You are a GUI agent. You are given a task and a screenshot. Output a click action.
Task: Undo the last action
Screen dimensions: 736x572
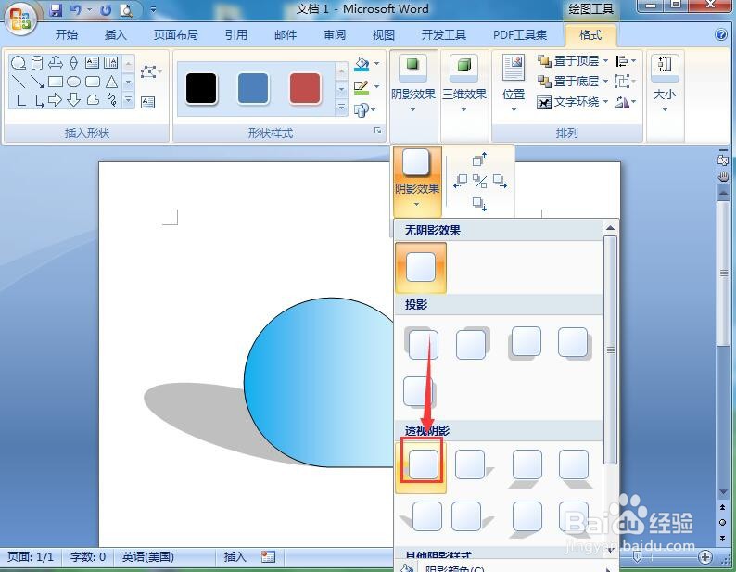click(x=76, y=9)
